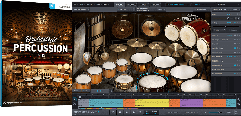Switch to the GROOVES tab
The width and height of the screenshot is (241, 116).
(131, 5)
